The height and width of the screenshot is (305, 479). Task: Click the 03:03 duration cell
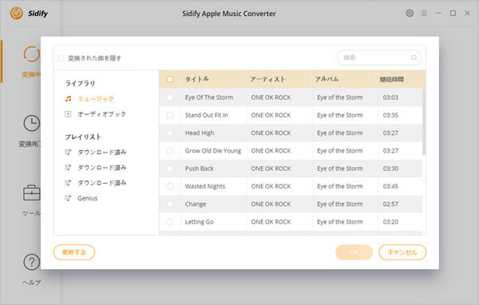pos(390,97)
